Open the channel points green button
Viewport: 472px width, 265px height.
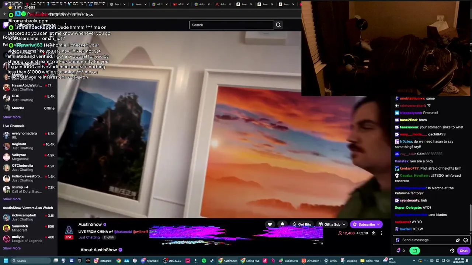[x=415, y=251]
